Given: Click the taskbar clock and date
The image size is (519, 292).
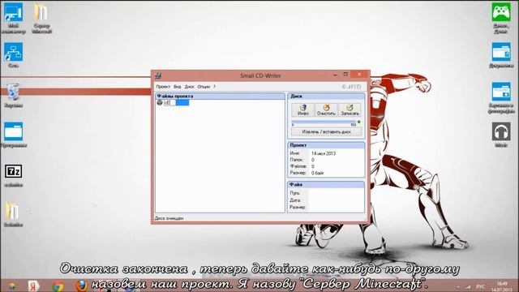Looking at the screenshot, I should 502,286.
